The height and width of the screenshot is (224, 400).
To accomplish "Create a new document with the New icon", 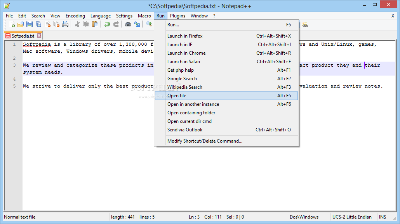I will [12, 24].
